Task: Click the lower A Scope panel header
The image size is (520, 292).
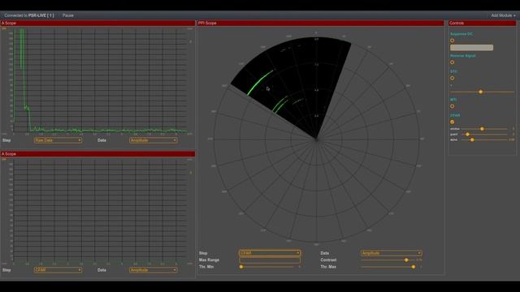Action: [x=97, y=154]
